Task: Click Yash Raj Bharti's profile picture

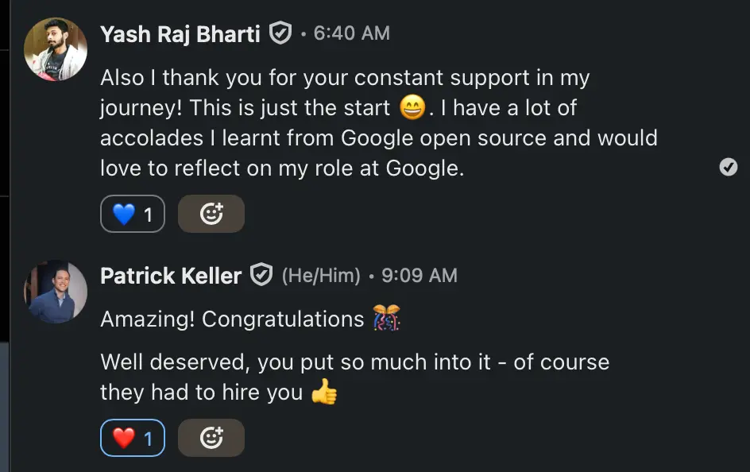Action: (x=56, y=49)
